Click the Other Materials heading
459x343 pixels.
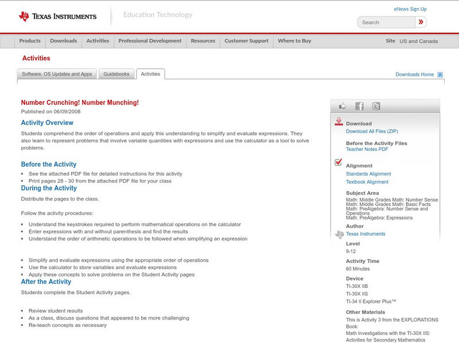point(365,312)
